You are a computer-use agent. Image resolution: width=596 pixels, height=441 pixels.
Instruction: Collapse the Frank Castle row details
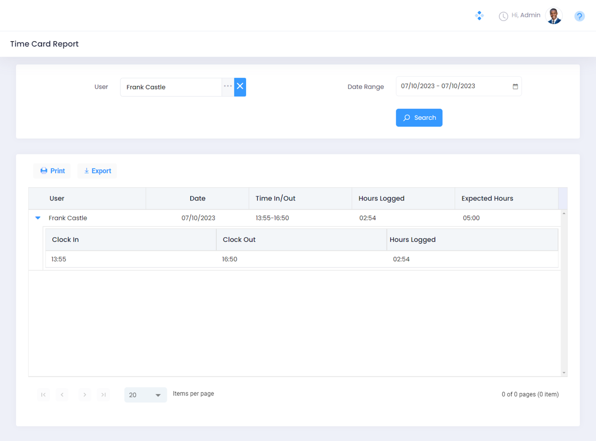pyautogui.click(x=38, y=218)
